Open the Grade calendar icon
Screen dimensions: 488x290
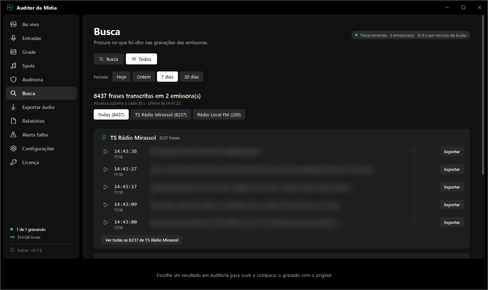click(x=13, y=52)
